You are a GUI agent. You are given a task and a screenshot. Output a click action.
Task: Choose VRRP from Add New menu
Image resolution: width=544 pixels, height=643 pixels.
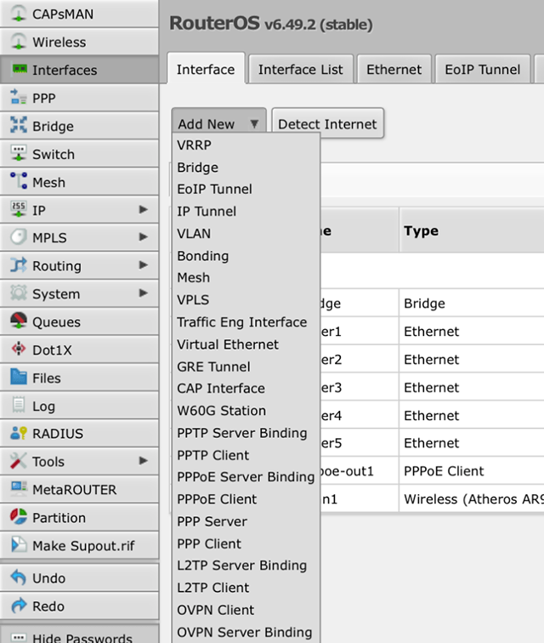(x=246, y=145)
